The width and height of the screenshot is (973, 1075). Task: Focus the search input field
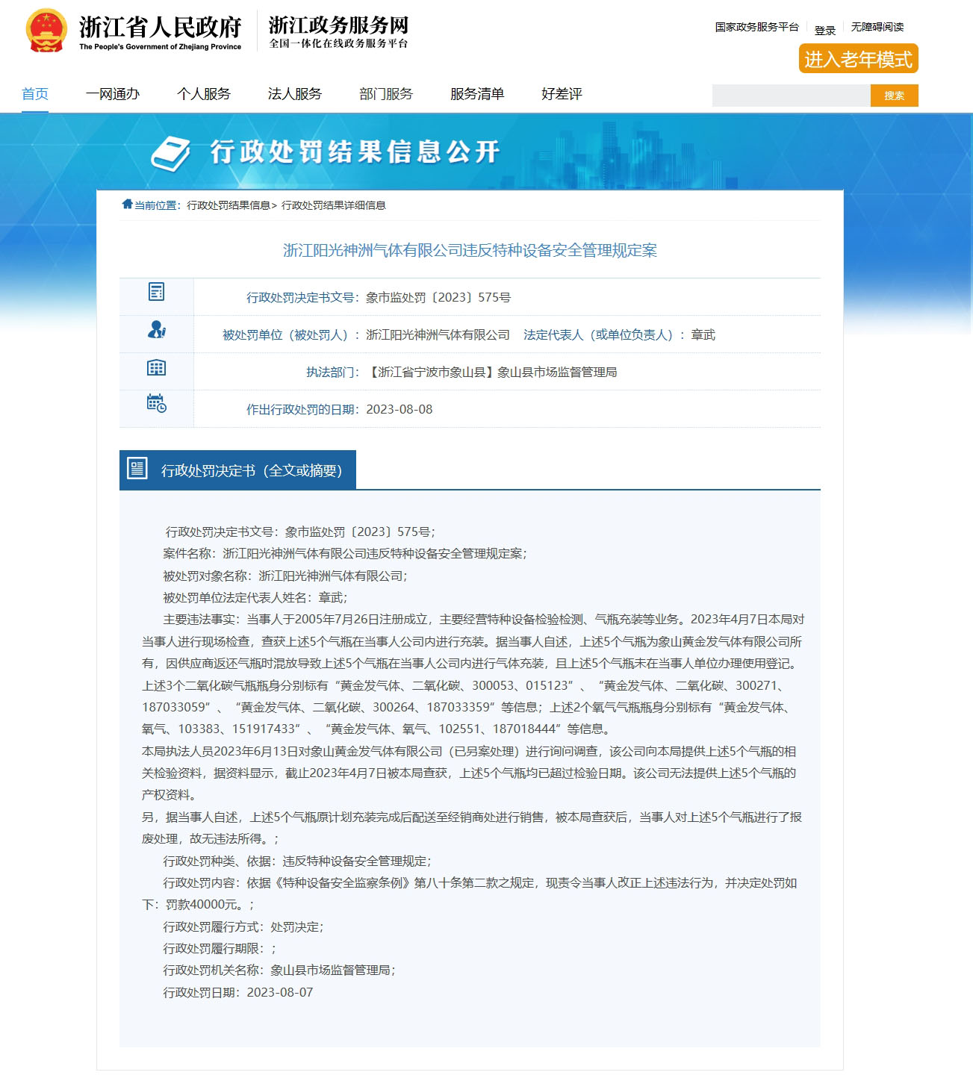point(792,96)
